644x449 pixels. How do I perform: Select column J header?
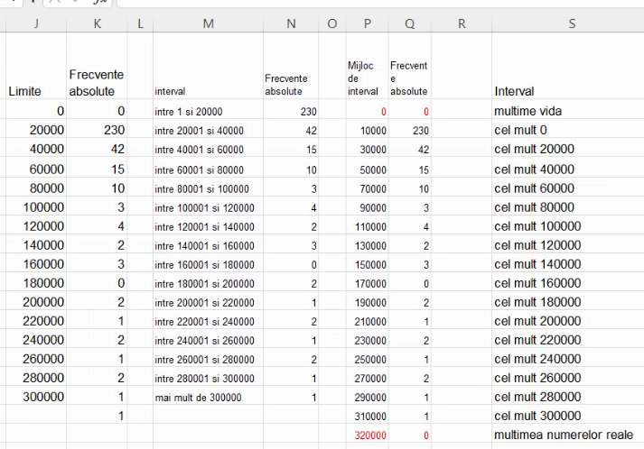36,24
